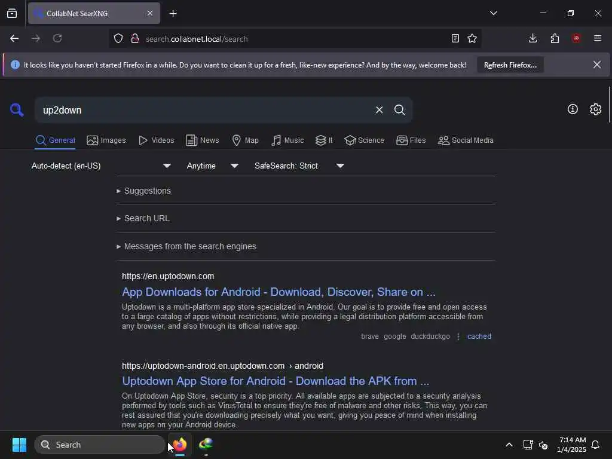Click the uBlock Origin extension icon
612x459 pixels.
(x=576, y=38)
